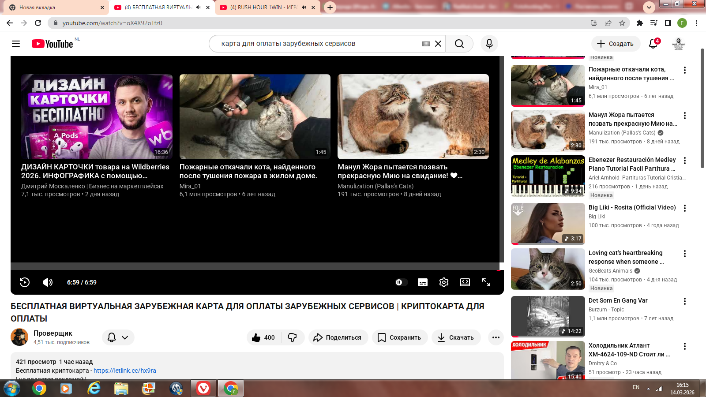Click the video progress bar
This screenshot has height=397, width=706.
[255, 266]
